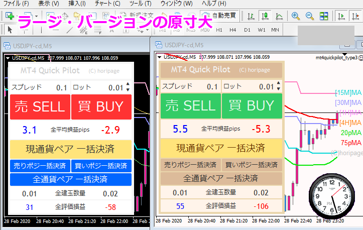Click the New Chart icon with green plus
The height and width of the screenshot is (230, 363).
click(10, 16)
